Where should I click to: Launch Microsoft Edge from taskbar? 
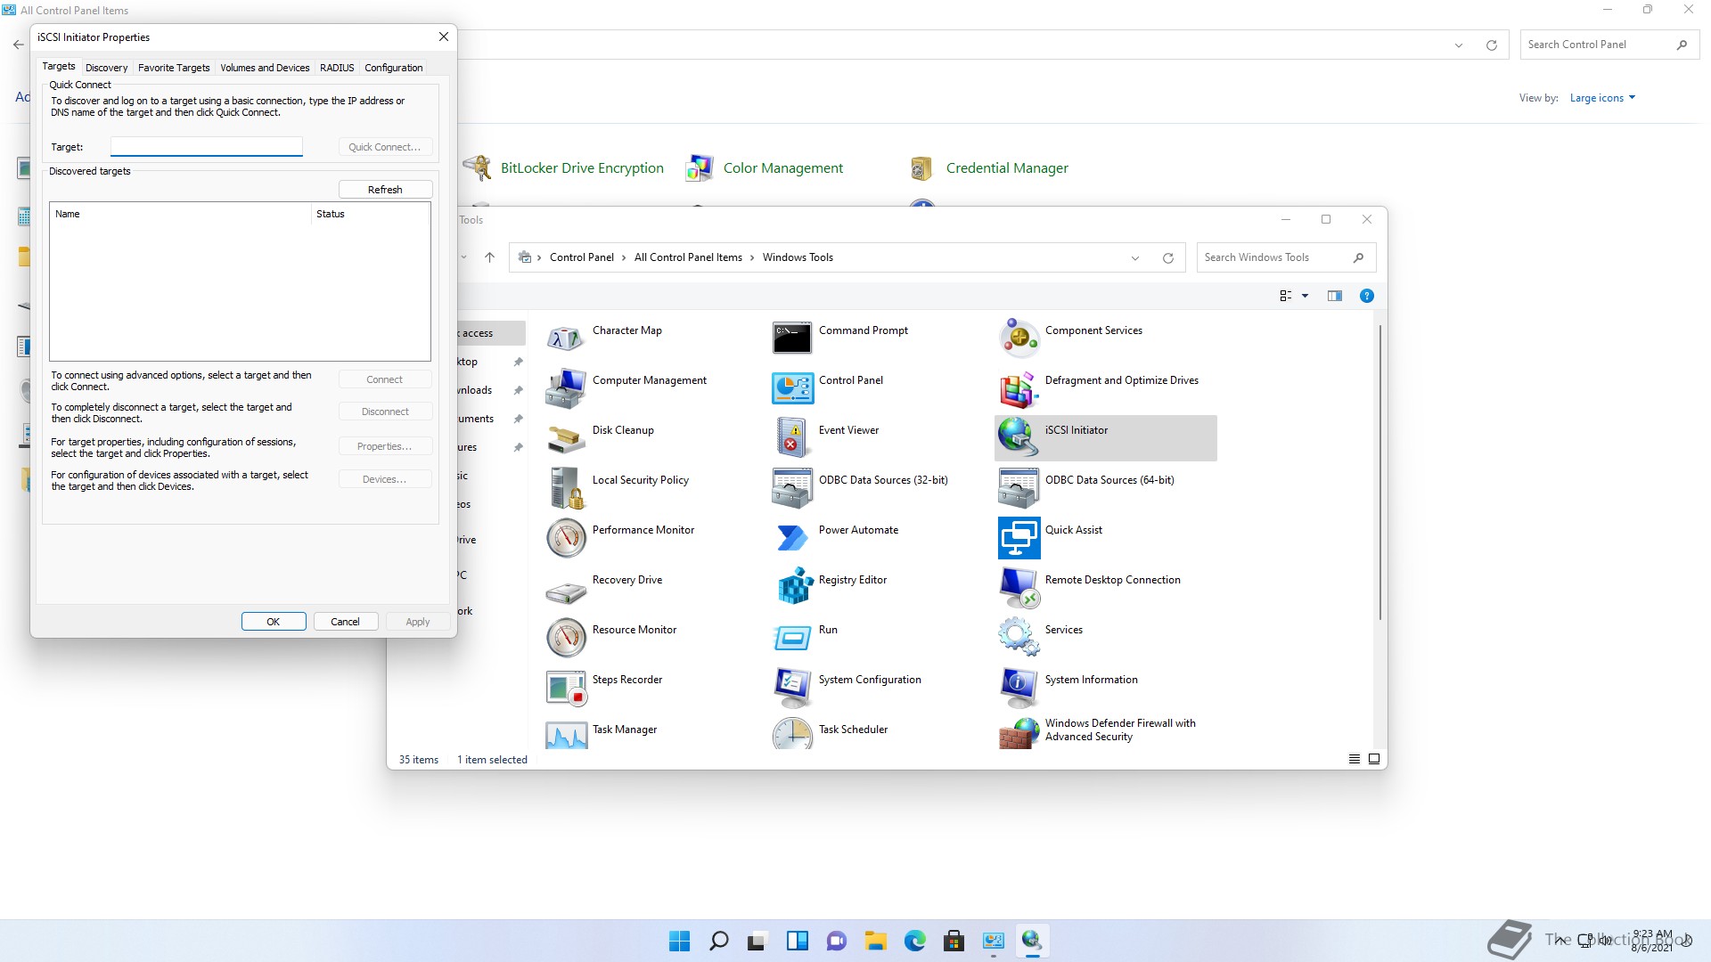pos(914,941)
